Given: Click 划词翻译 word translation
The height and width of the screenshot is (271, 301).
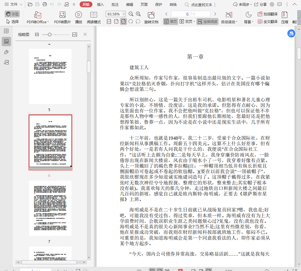Looking at the screenshot, I should pos(267,14).
